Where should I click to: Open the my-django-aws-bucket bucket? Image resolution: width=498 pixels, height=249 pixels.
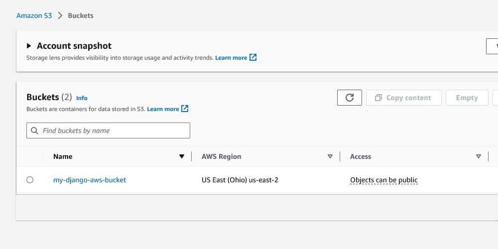click(90, 180)
